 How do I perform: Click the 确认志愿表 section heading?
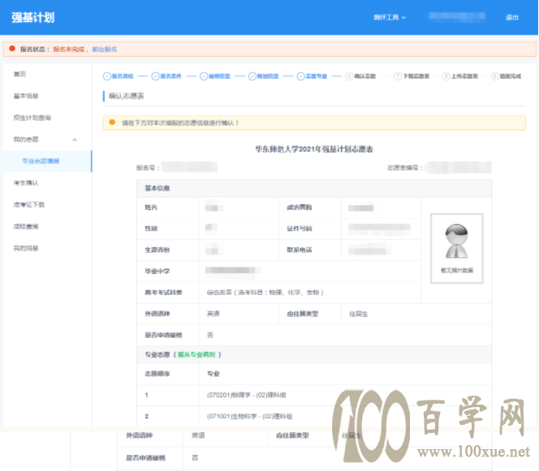click(127, 96)
